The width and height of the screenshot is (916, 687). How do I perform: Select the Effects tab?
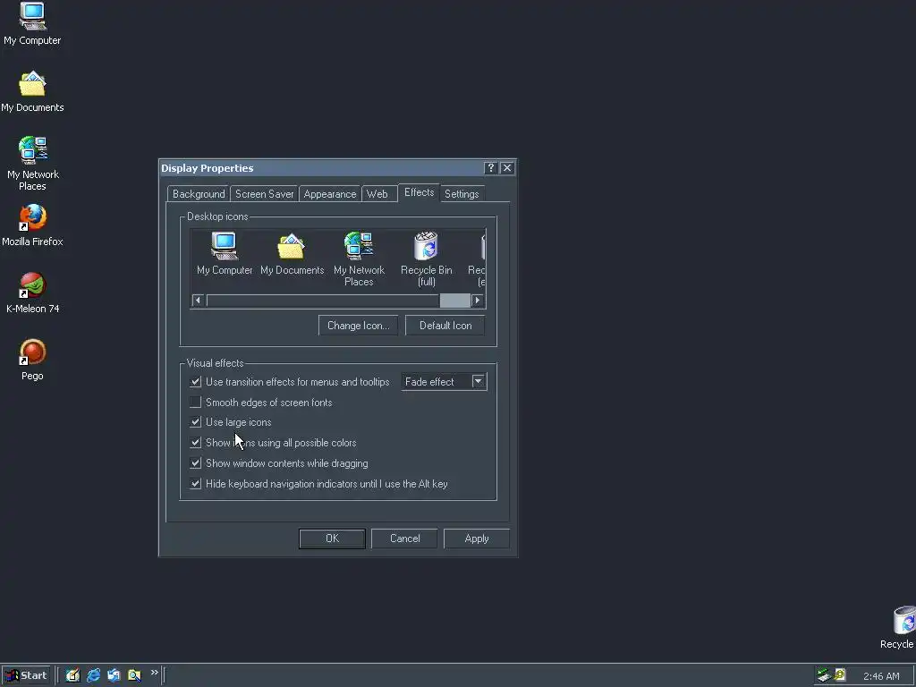(419, 192)
